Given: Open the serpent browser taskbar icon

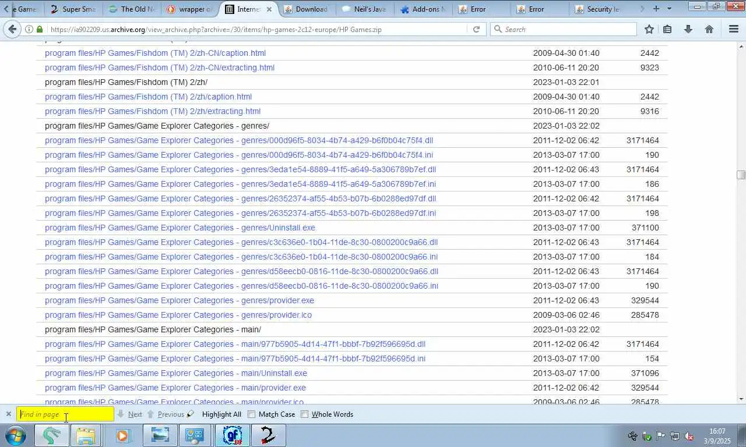Looking at the screenshot, I should (x=52, y=435).
